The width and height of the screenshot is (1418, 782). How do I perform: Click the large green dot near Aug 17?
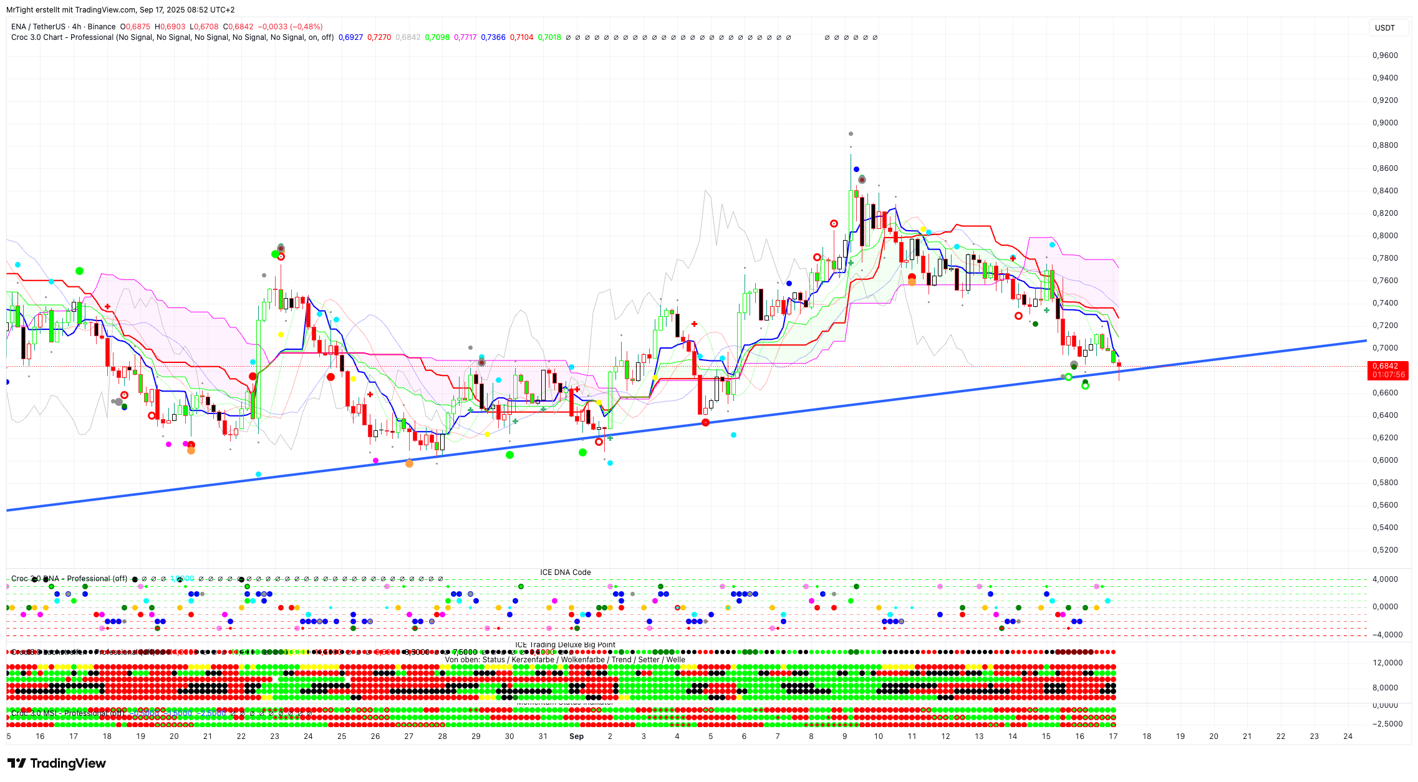(79, 271)
